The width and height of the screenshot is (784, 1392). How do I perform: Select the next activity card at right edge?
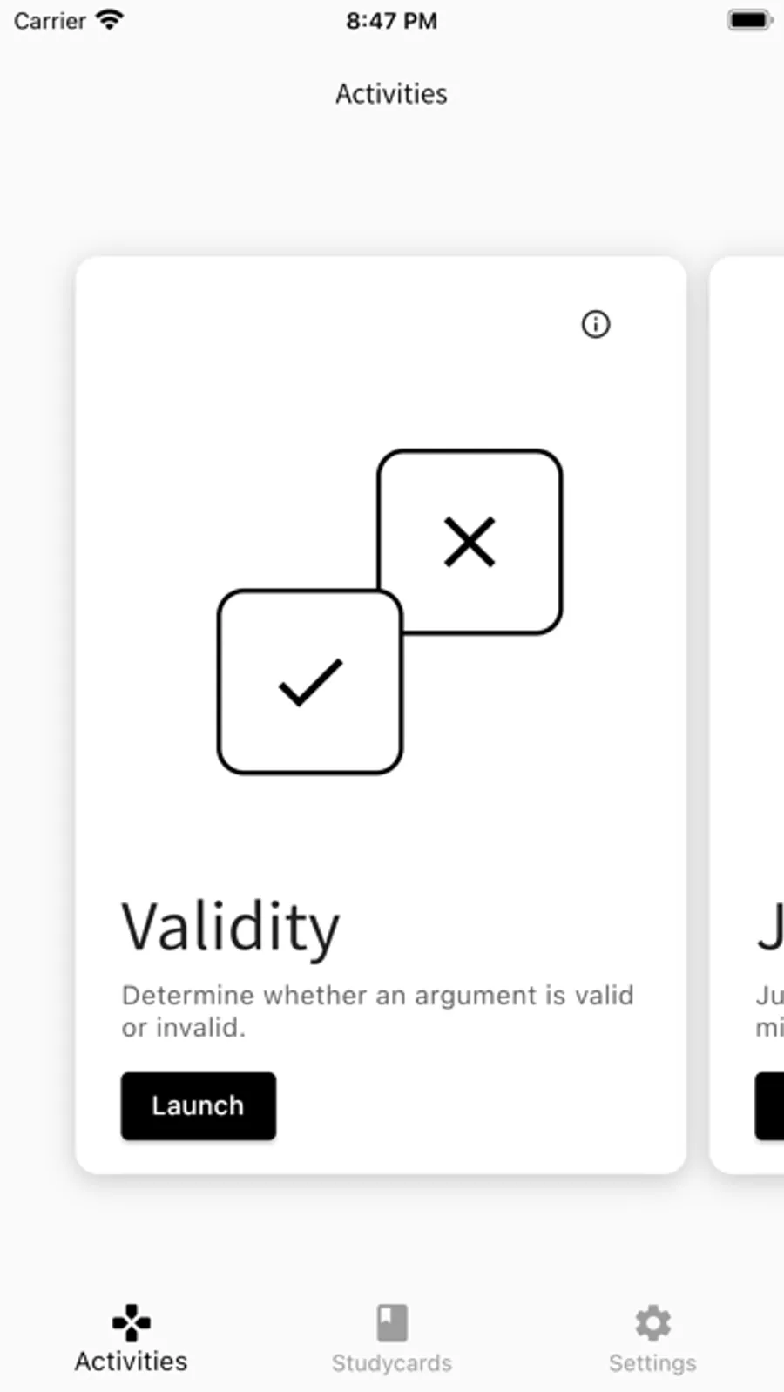coord(747,715)
